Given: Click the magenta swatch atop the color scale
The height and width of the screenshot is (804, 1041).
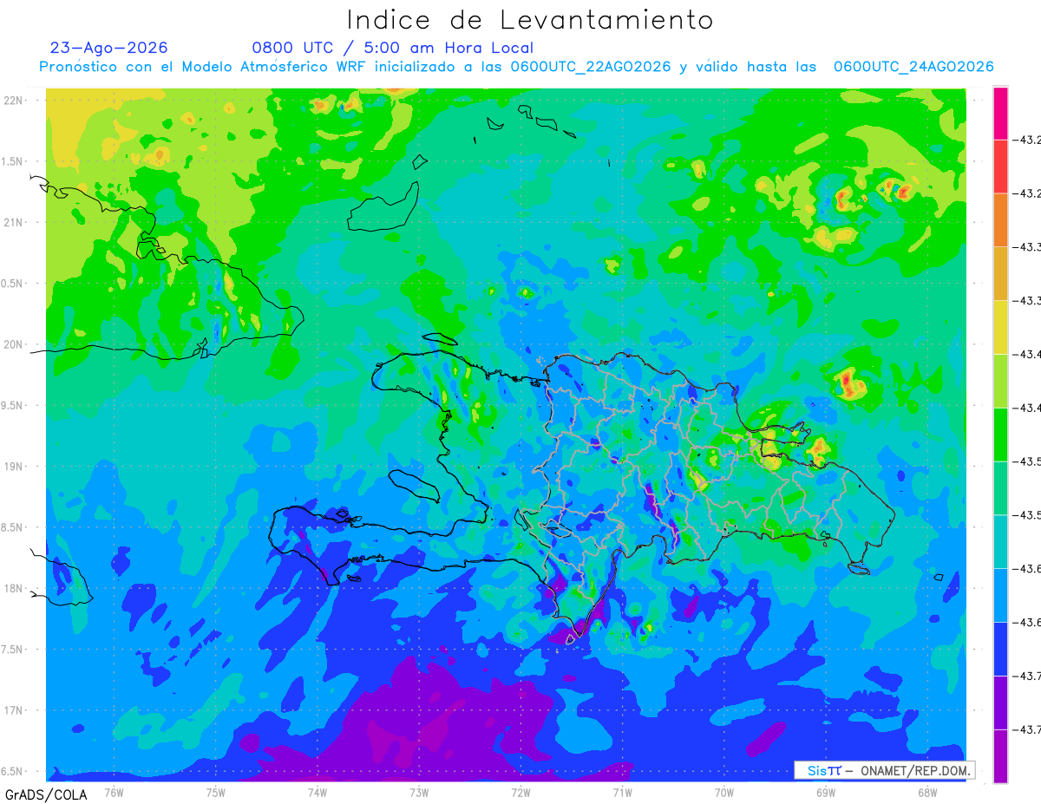Looking at the screenshot, I should tap(1000, 113).
